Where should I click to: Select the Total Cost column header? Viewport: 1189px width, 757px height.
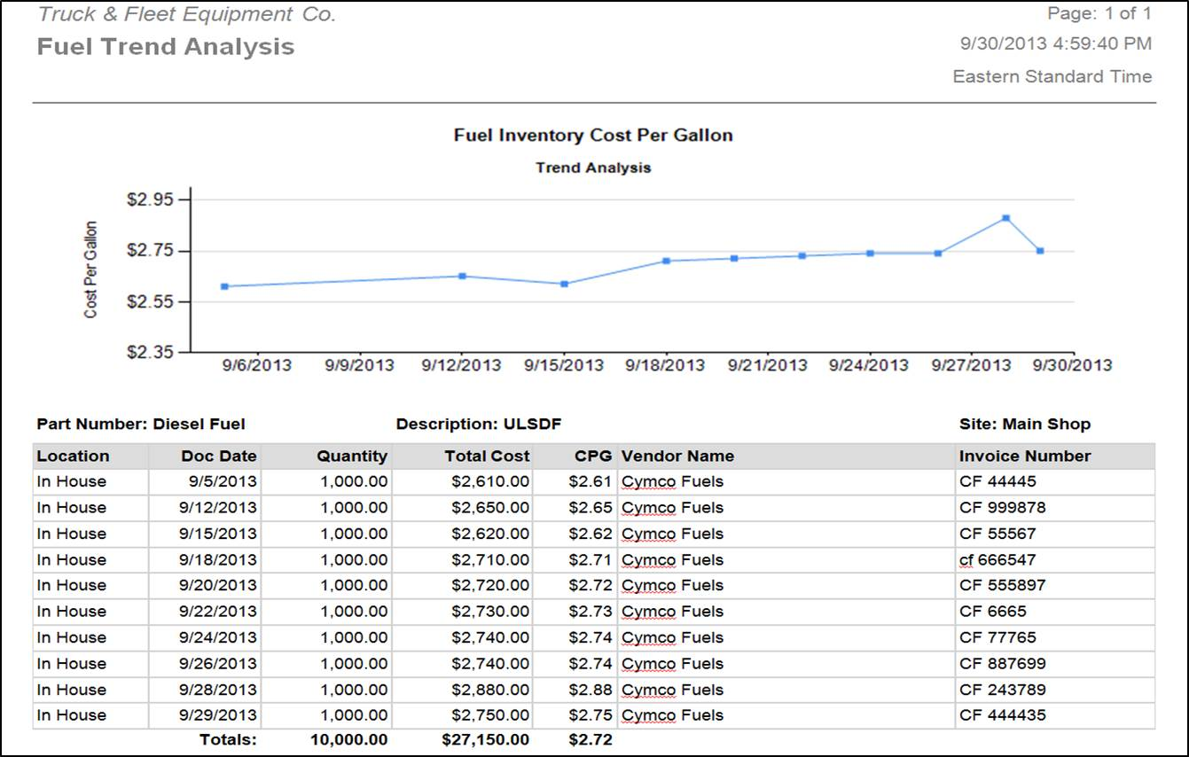click(x=487, y=457)
